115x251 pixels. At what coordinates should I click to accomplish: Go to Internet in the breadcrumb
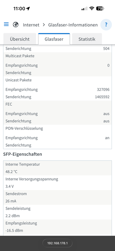click(31, 25)
